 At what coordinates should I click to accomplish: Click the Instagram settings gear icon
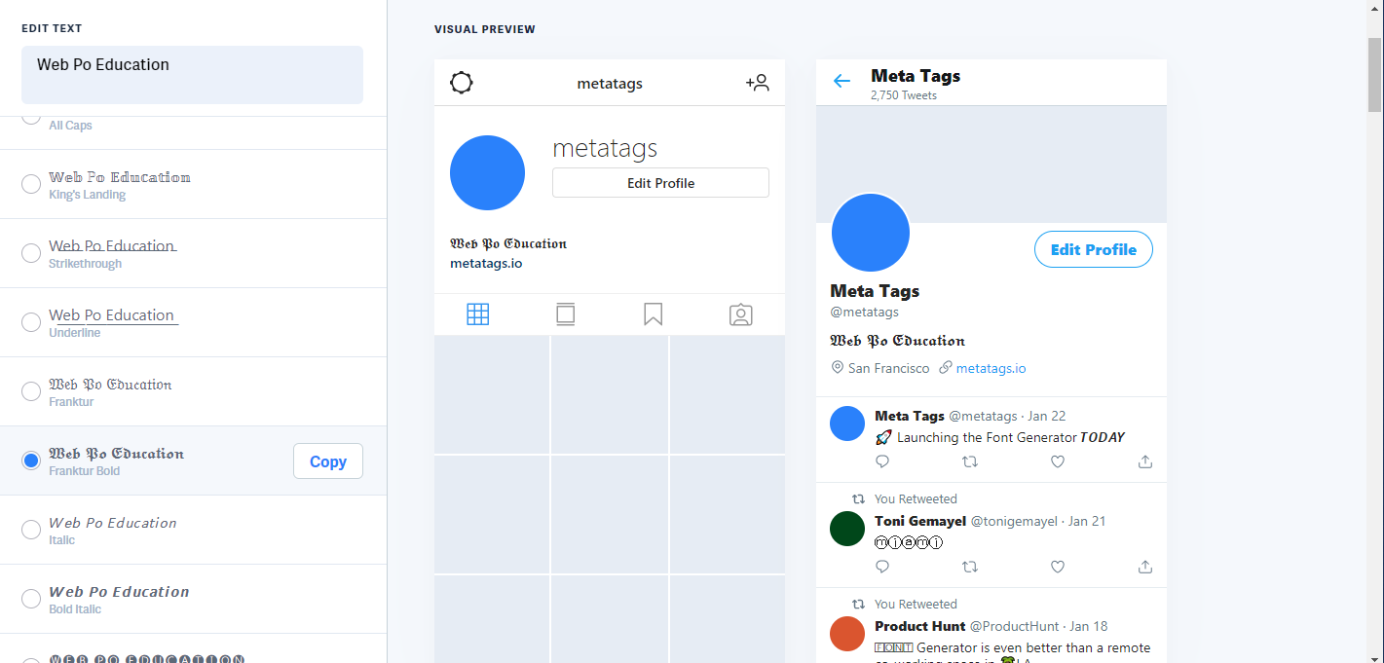(x=462, y=83)
